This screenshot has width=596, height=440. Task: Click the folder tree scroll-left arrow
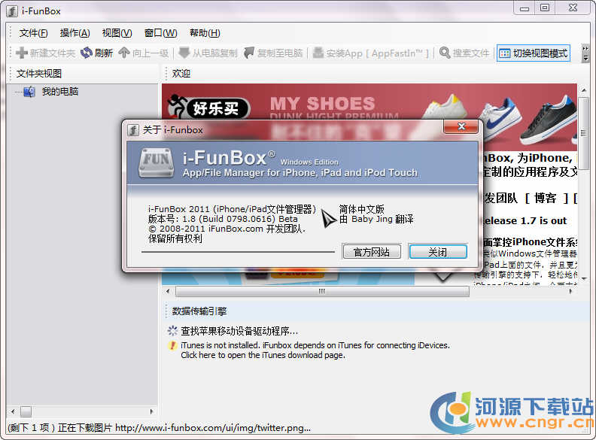(x=14, y=411)
